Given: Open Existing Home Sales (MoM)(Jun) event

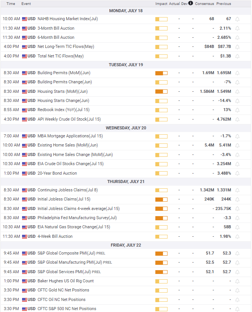Looking at the screenshot, I should click(x=68, y=145).
